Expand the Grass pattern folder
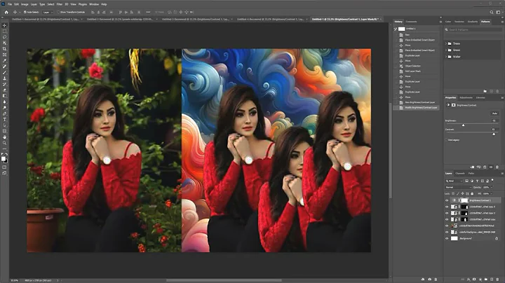Screen dimensions: 505x283 coord(446,50)
